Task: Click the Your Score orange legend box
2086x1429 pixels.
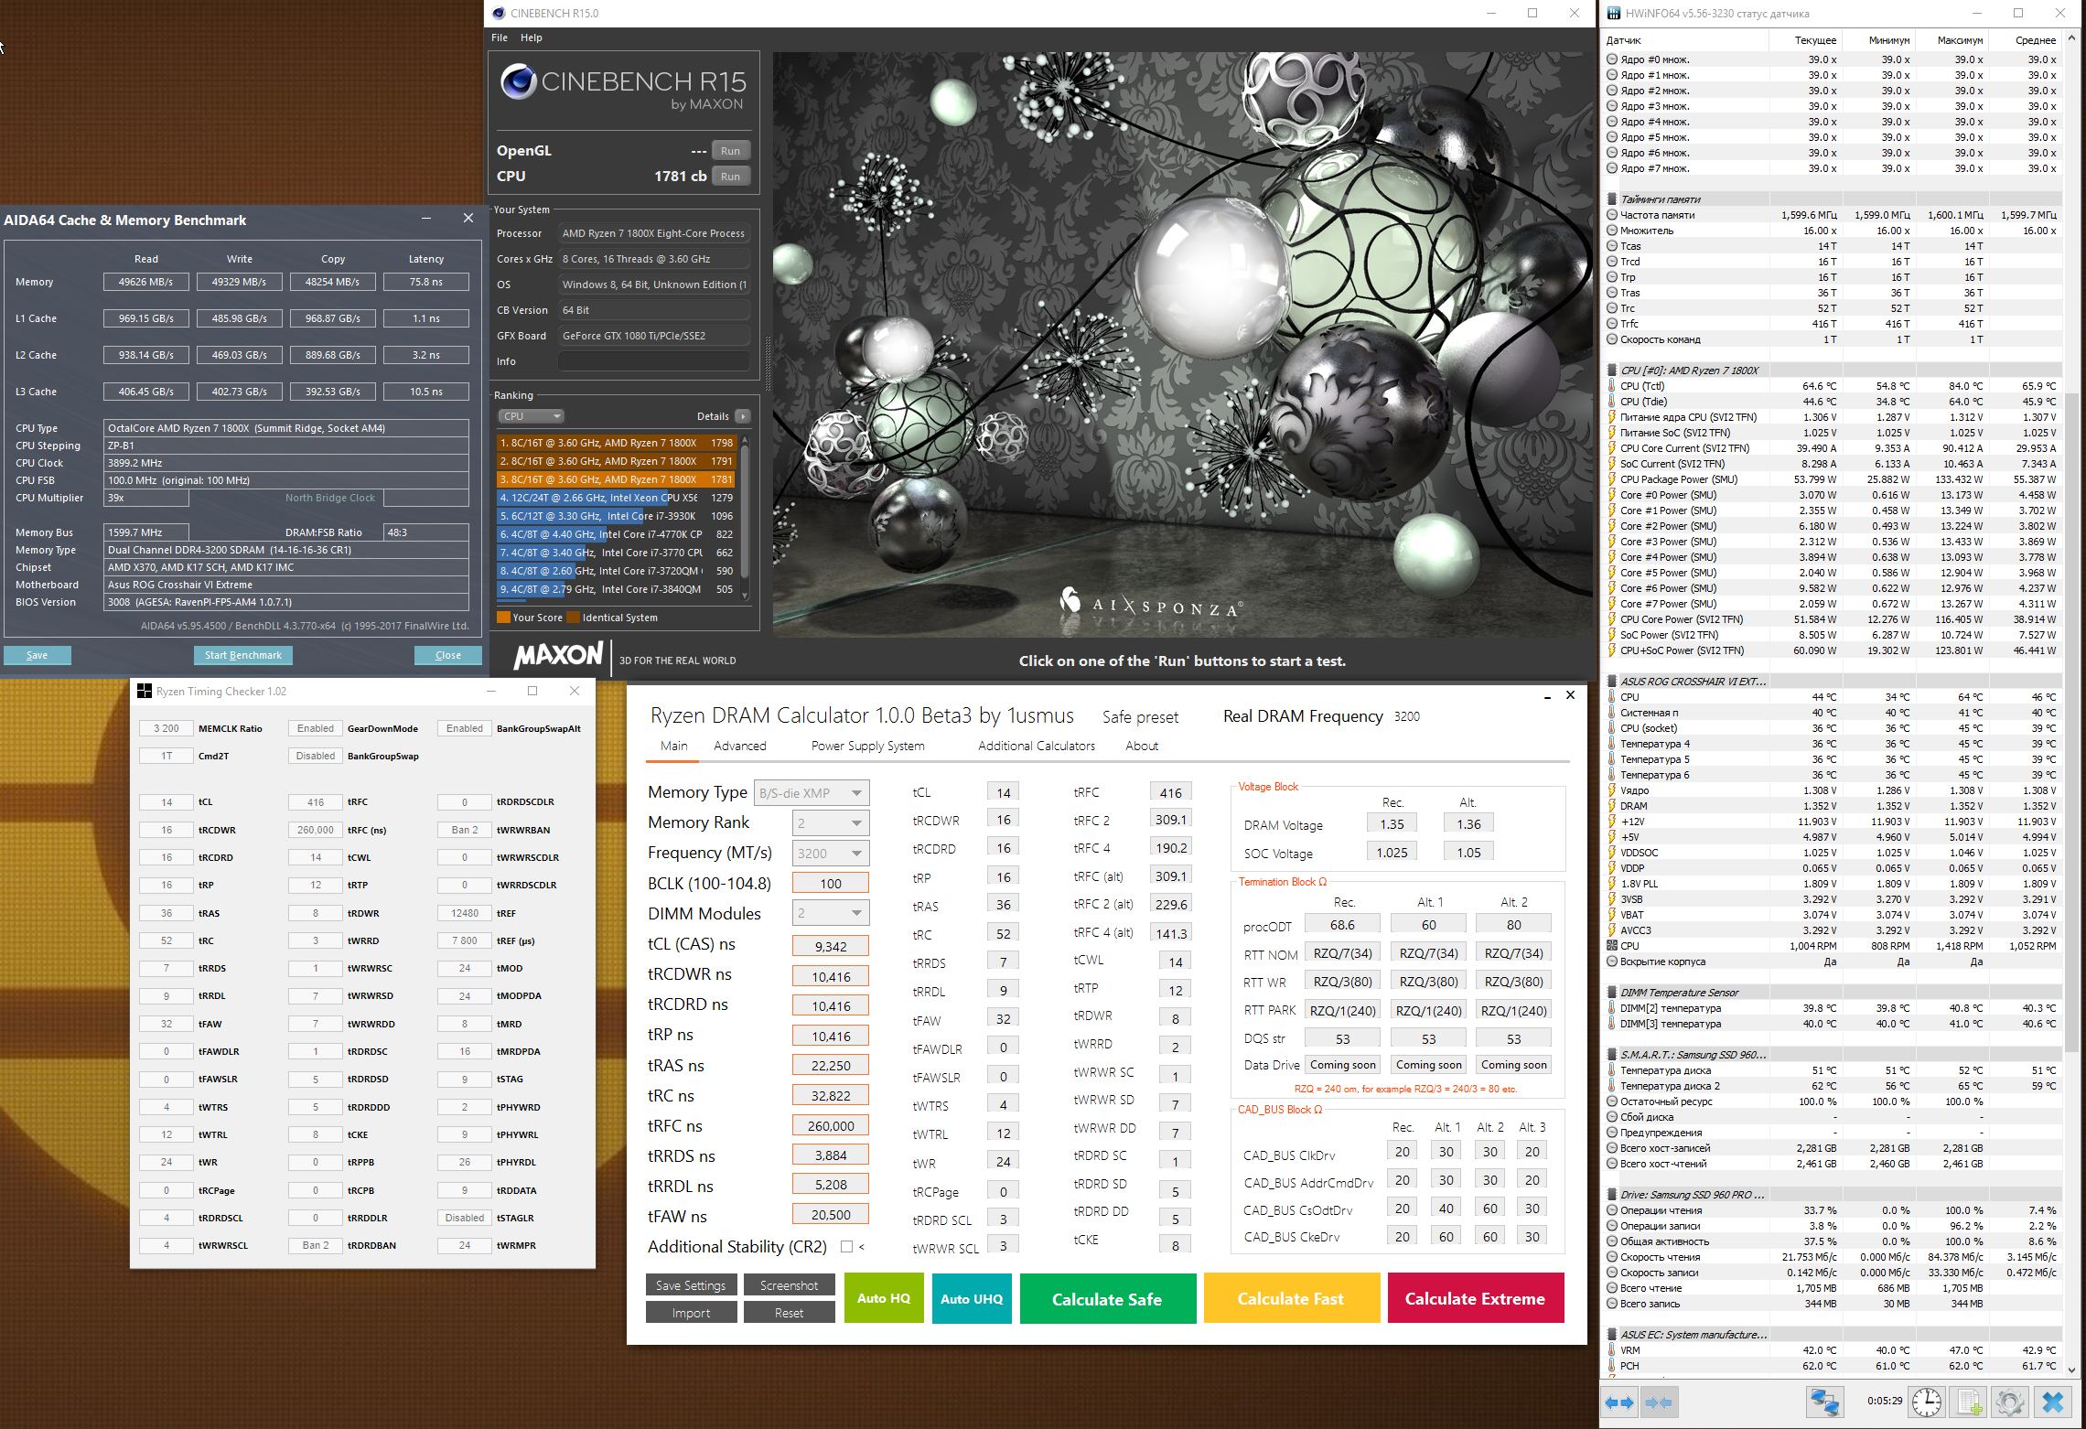Action: [x=502, y=618]
